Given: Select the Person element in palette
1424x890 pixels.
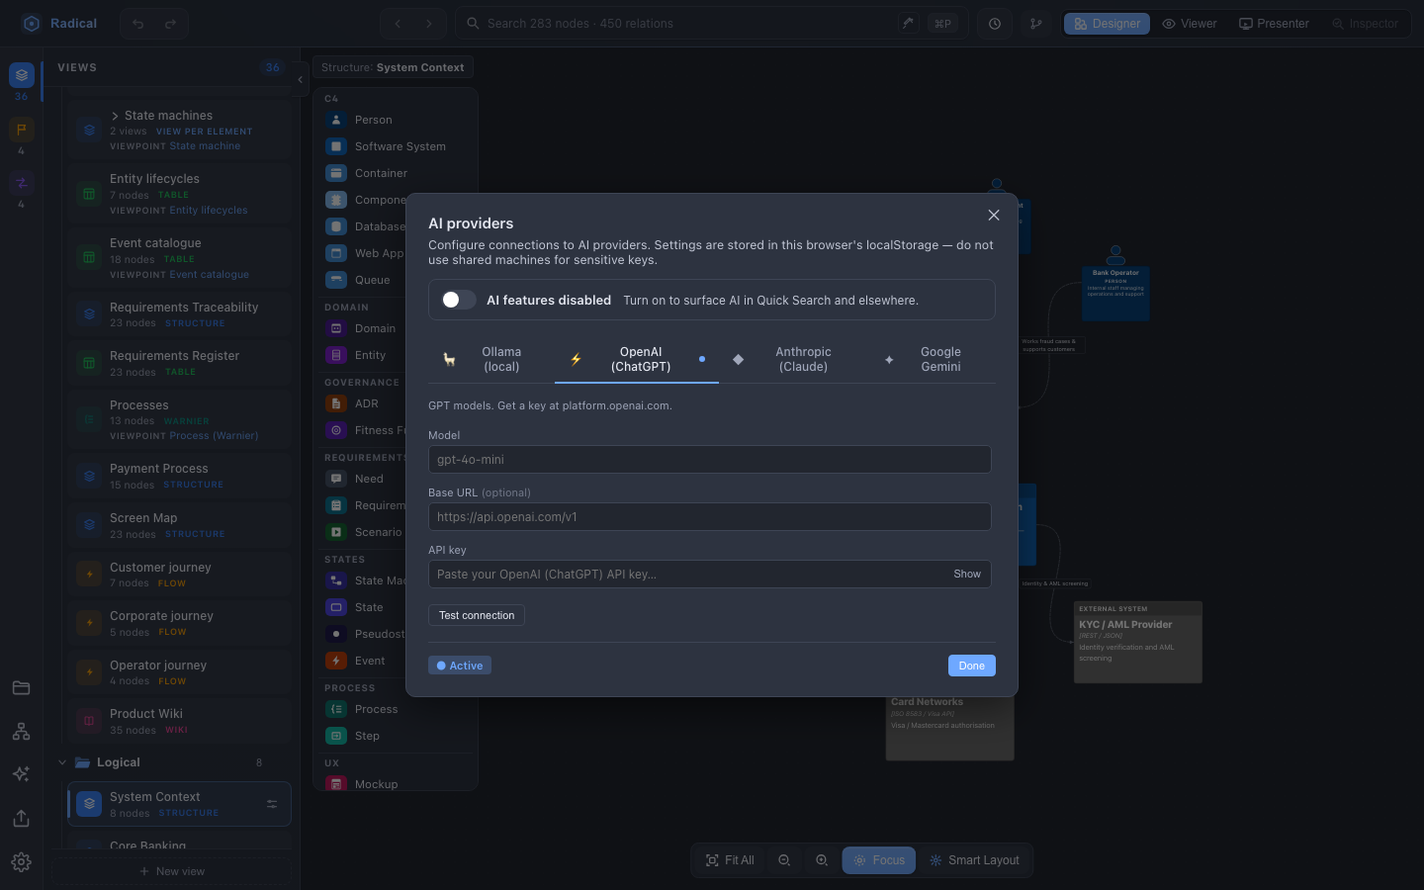Looking at the screenshot, I should (396, 120).
